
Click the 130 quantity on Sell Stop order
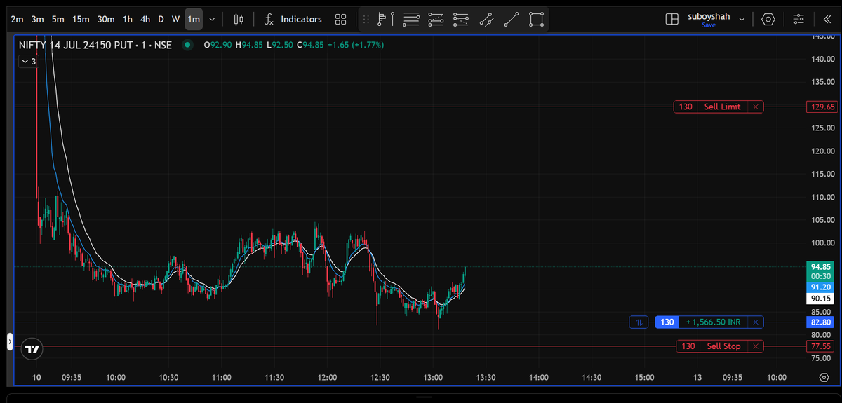pos(688,346)
